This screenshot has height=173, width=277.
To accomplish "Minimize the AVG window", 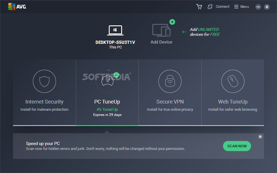I will pos(258,7).
